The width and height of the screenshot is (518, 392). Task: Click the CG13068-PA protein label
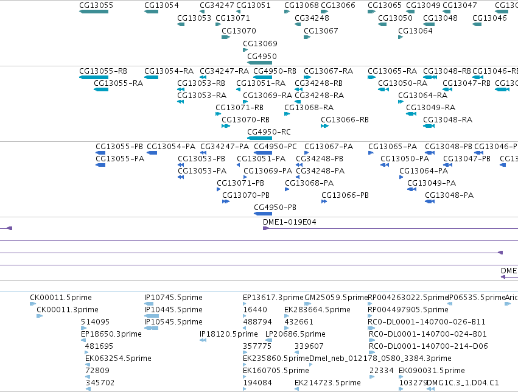(309, 183)
